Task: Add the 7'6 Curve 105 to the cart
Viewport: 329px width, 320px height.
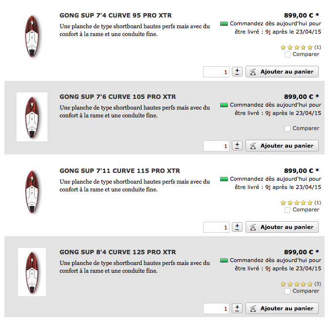Action: click(282, 146)
